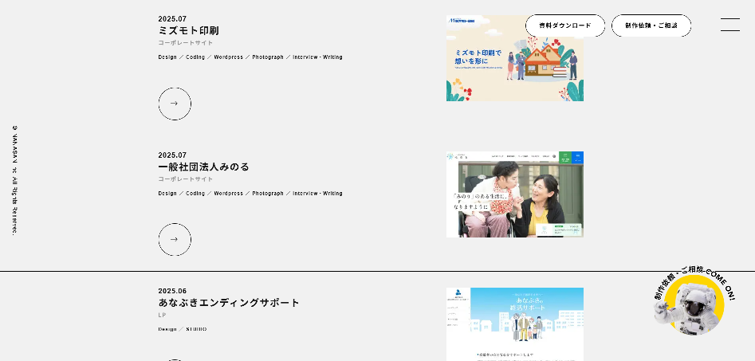Select the 一般社団法人みのる project title
Screen dimensions: 755x361
203,167
